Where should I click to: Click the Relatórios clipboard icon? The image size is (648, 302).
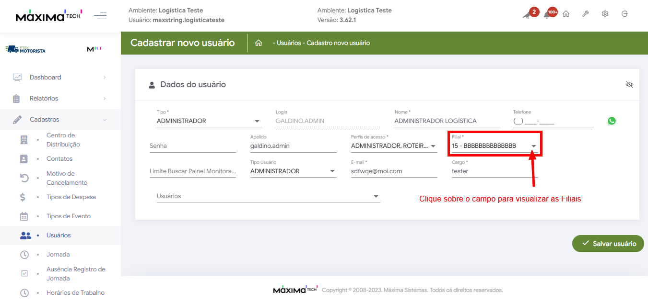[x=16, y=99]
